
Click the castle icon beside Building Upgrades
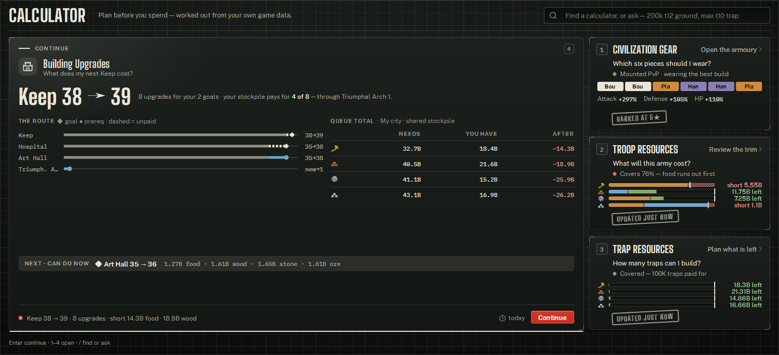(28, 66)
